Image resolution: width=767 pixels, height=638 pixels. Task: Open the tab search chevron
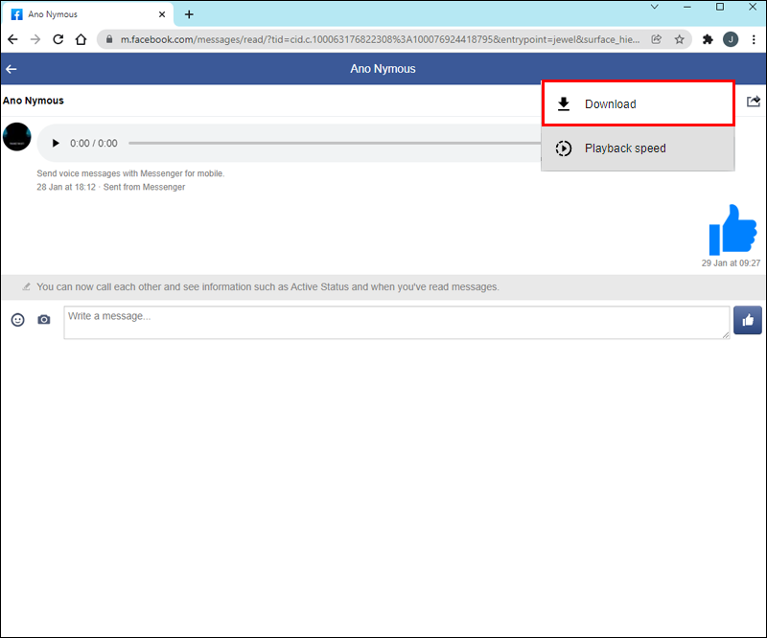click(655, 7)
